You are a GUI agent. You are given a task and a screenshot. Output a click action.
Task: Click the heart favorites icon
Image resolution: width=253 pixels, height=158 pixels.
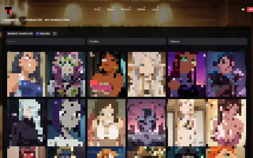[x=55, y=34]
